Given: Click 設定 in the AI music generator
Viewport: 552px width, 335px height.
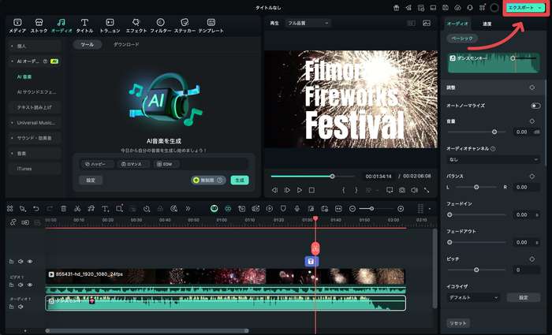Looking at the screenshot, I should point(91,181).
